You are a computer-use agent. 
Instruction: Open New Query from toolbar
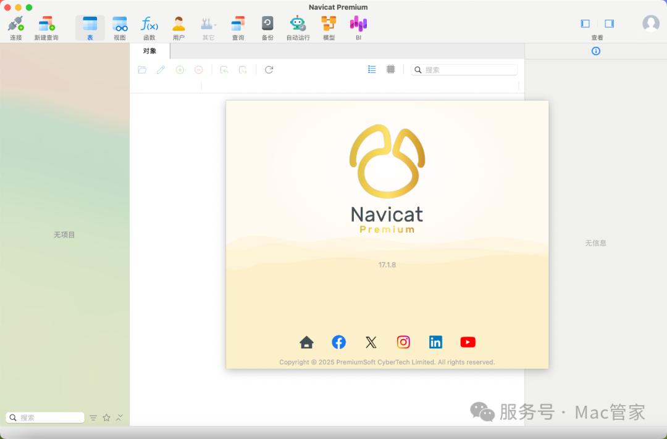click(46, 25)
